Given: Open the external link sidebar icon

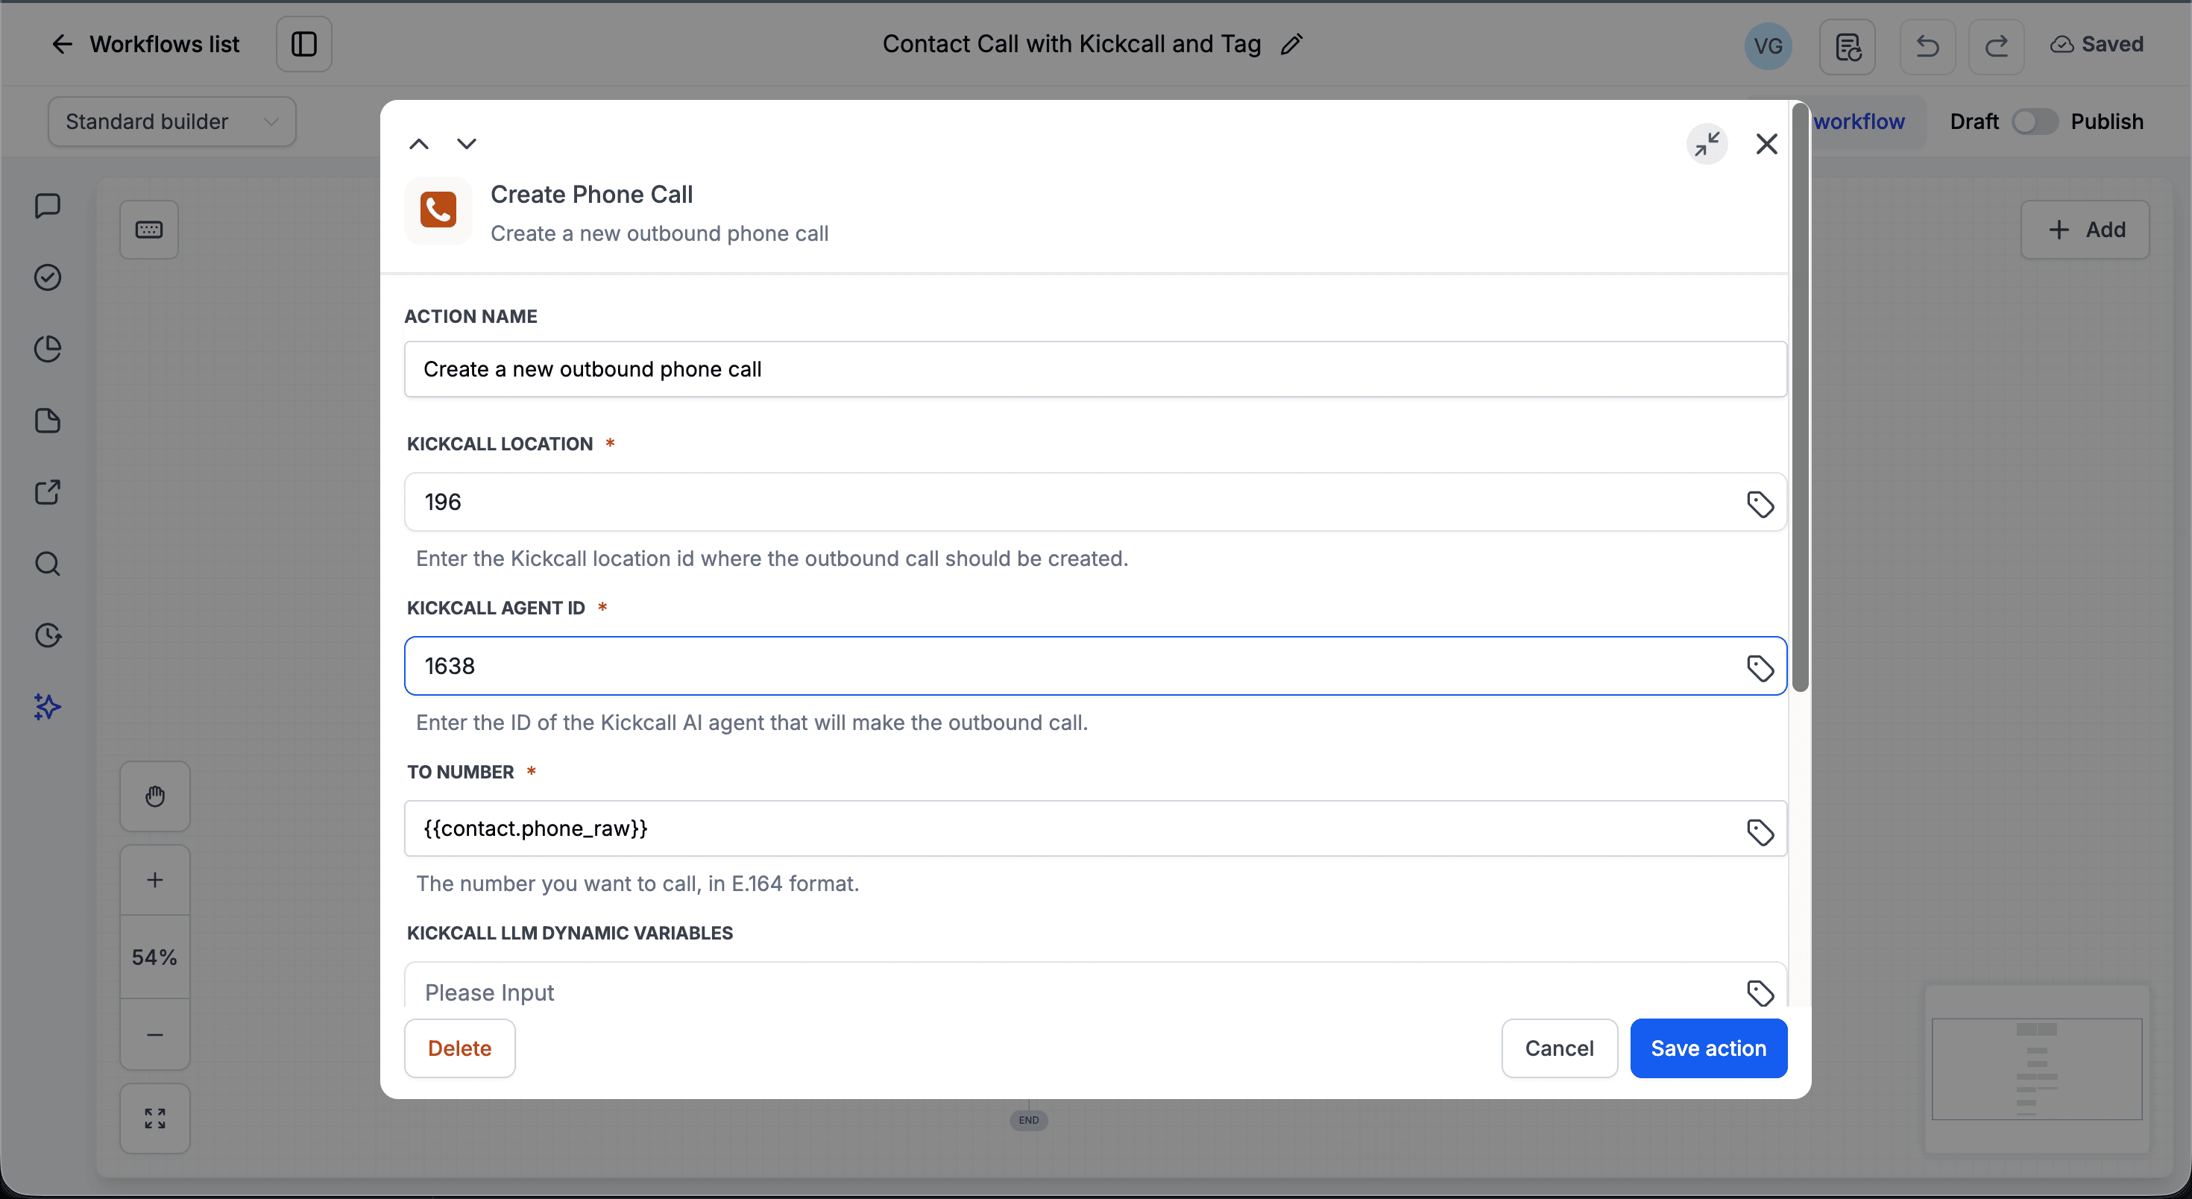Looking at the screenshot, I should tap(48, 493).
